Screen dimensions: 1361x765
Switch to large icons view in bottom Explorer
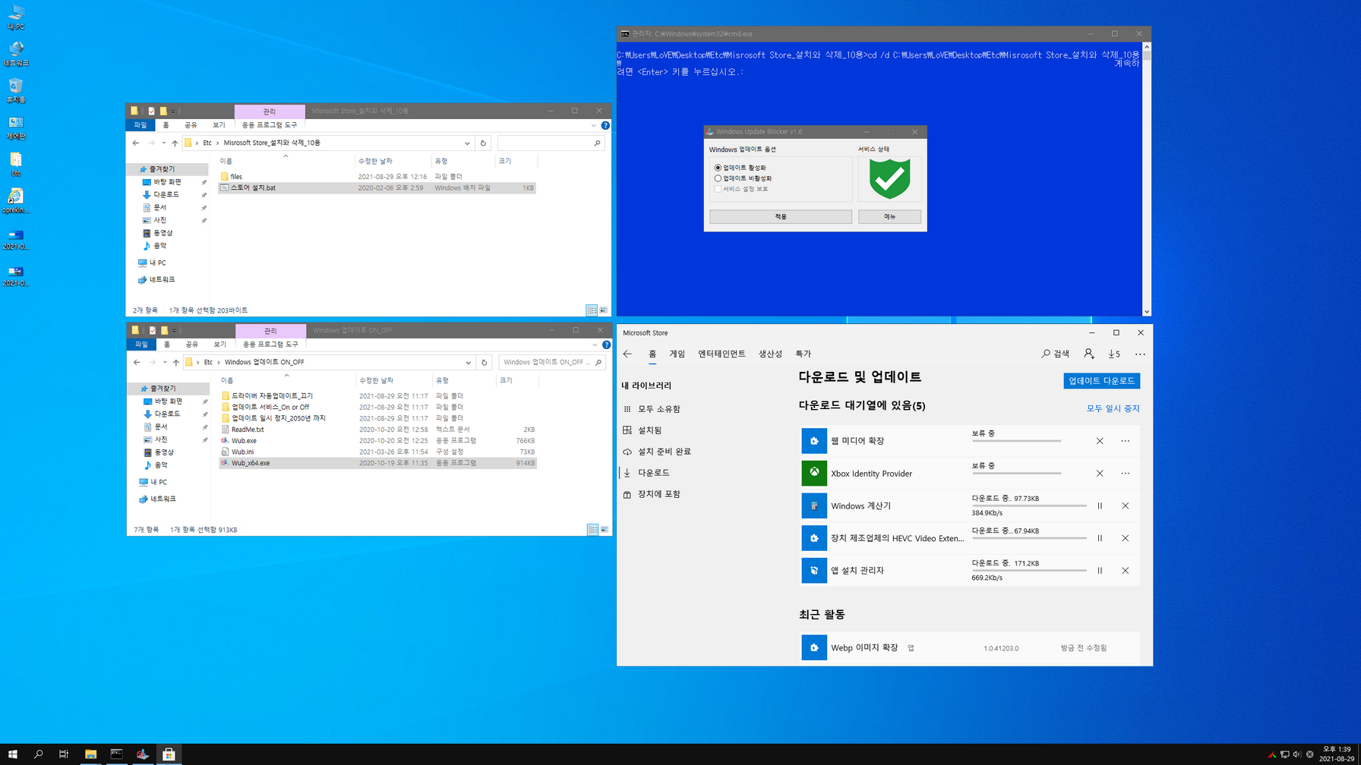click(605, 530)
